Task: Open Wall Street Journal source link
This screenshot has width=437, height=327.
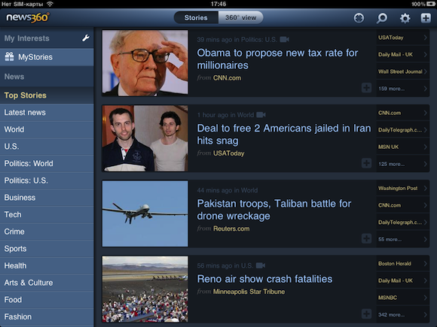Action: click(x=402, y=71)
